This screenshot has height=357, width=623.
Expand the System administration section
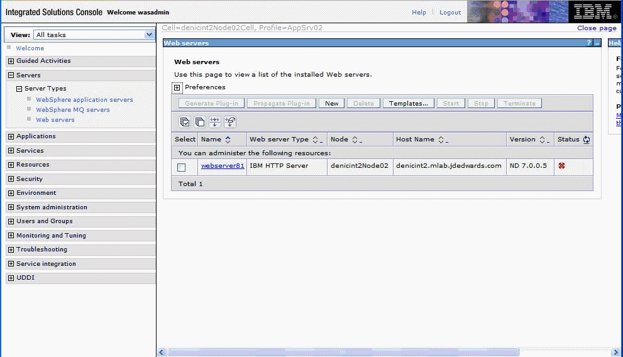(11, 207)
